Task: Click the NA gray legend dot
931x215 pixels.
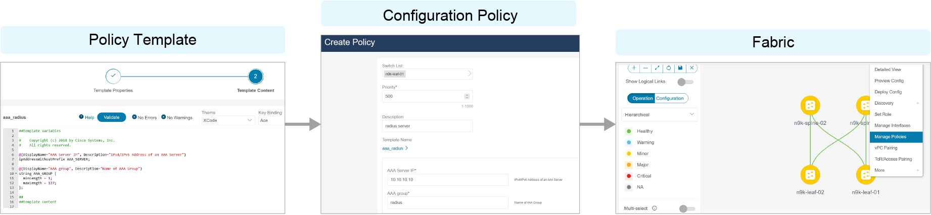Action: pos(629,187)
